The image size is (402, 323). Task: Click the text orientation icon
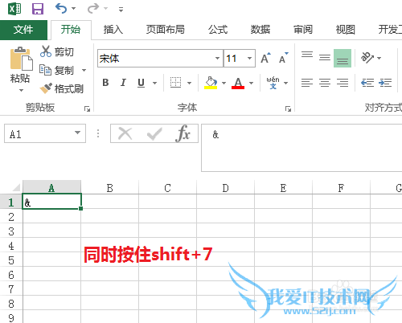tap(367, 57)
